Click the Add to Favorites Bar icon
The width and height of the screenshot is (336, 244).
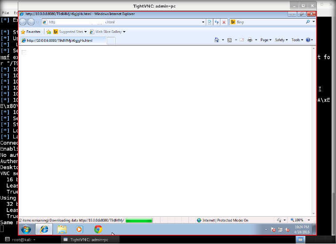click(x=48, y=32)
